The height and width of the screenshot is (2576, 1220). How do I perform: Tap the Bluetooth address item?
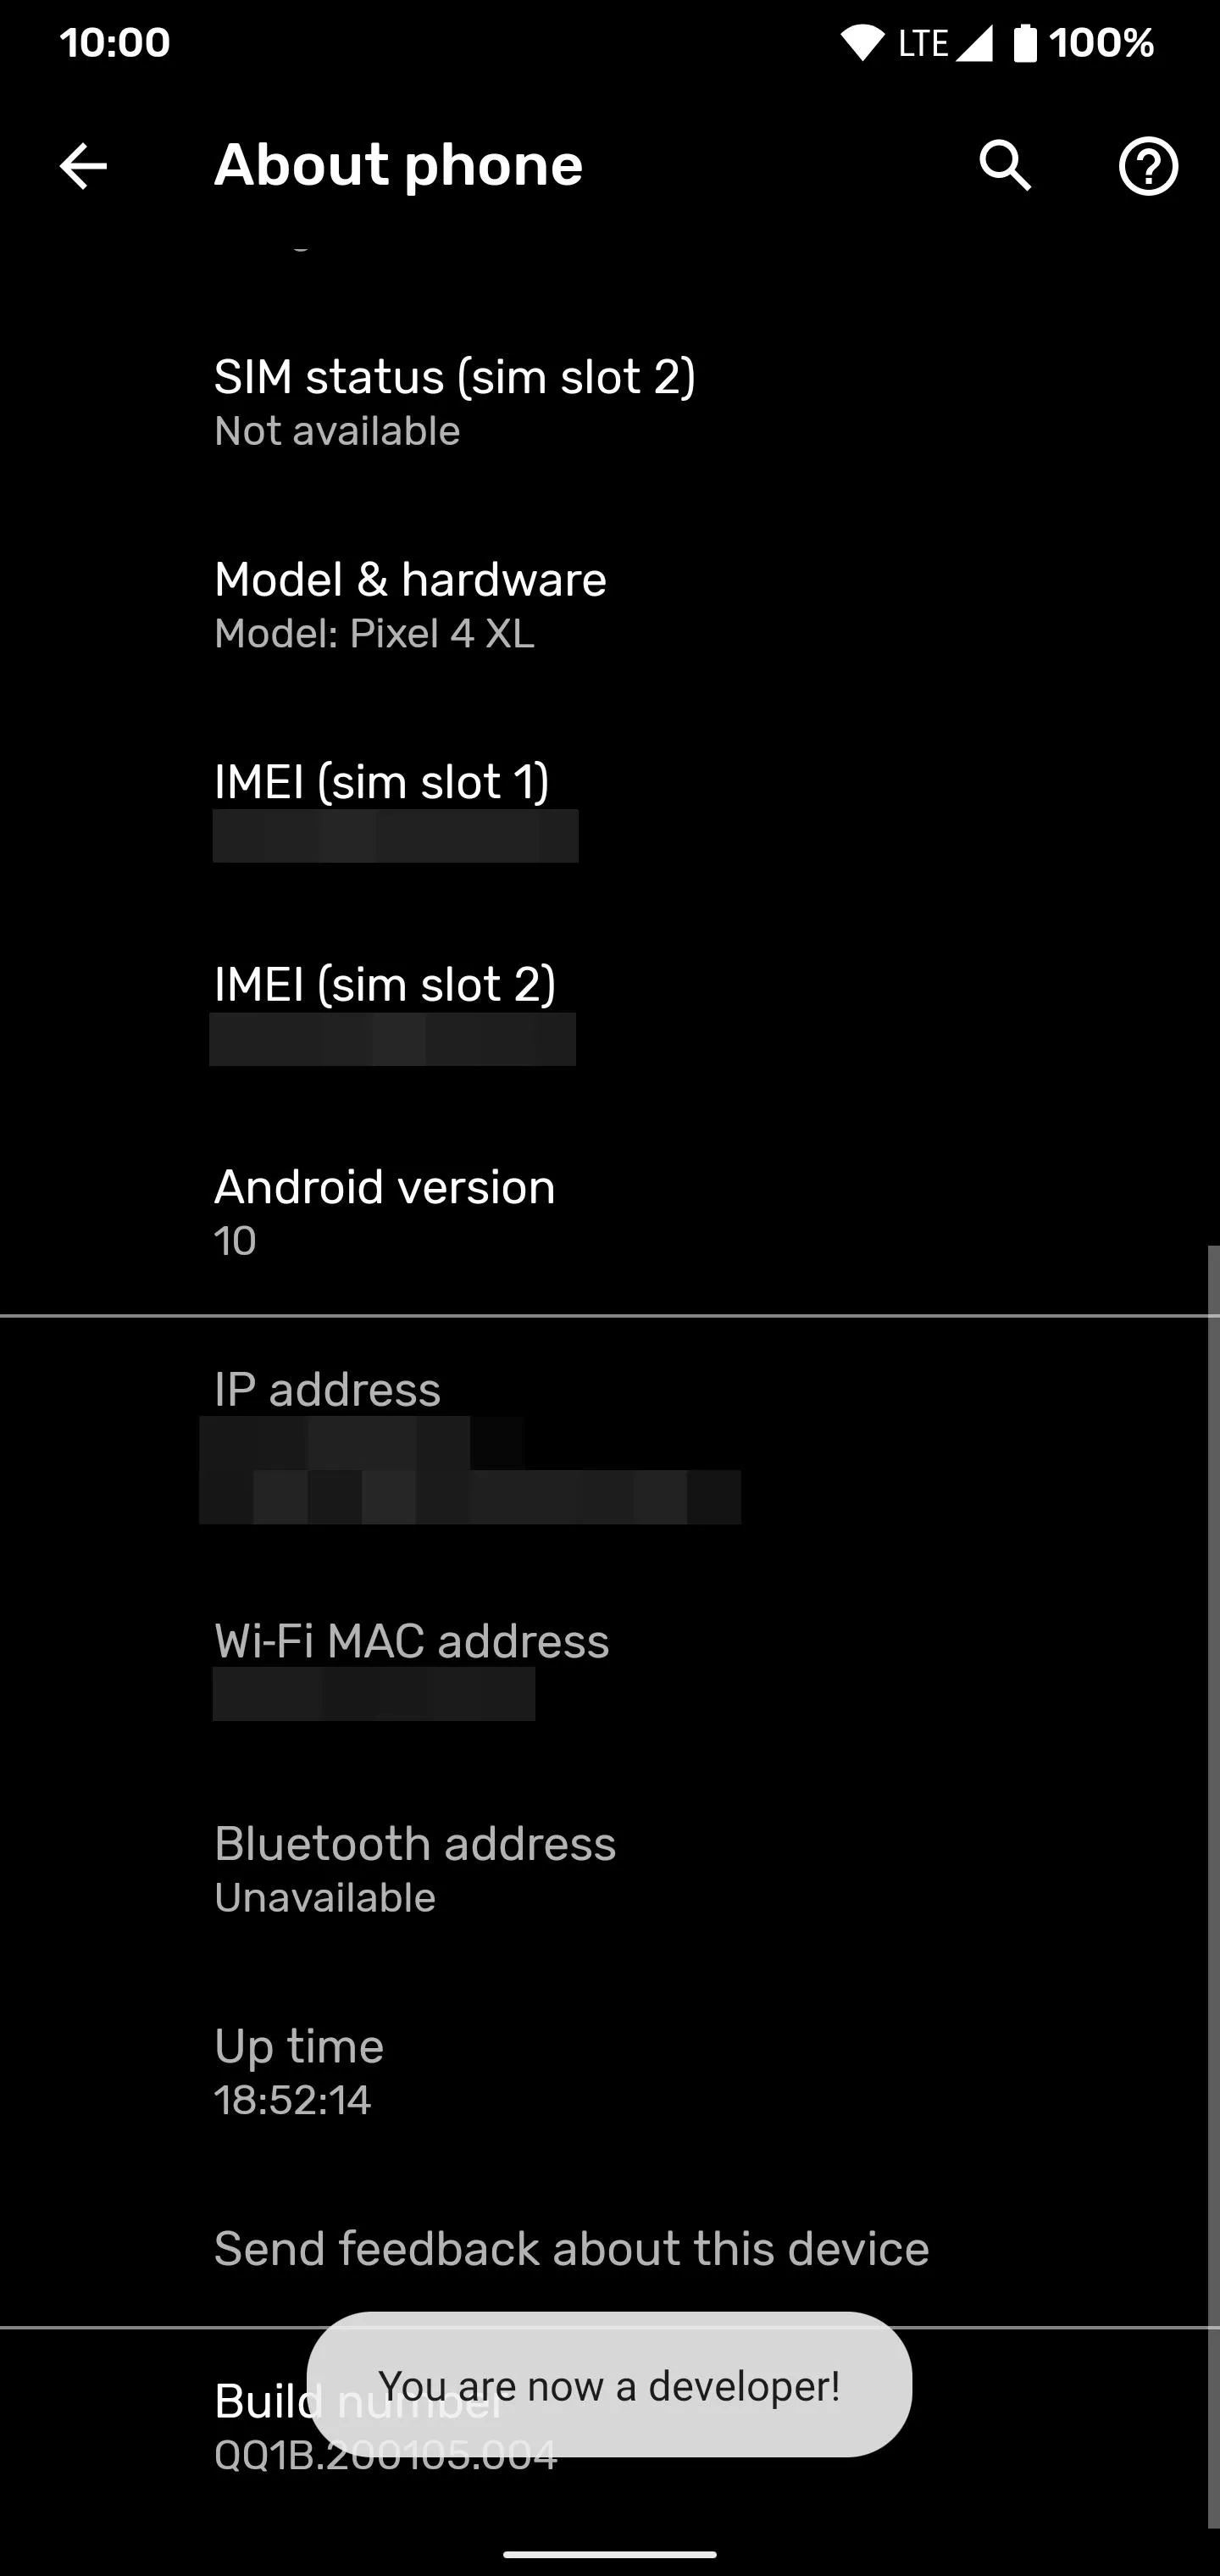[x=610, y=1869]
